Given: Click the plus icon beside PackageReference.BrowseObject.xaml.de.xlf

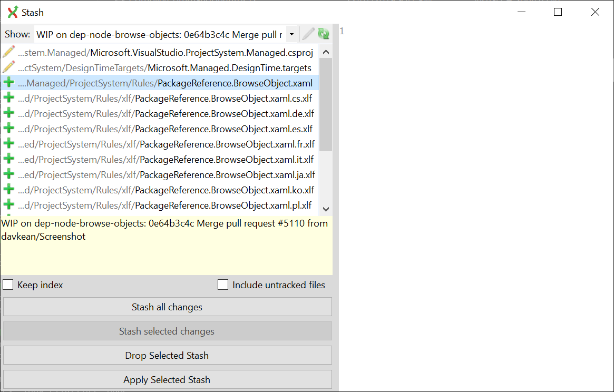Looking at the screenshot, I should coord(8,113).
